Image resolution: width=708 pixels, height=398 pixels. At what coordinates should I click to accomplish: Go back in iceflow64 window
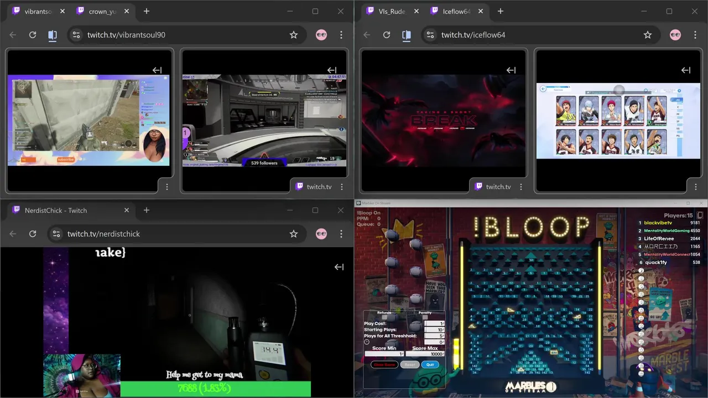[367, 35]
